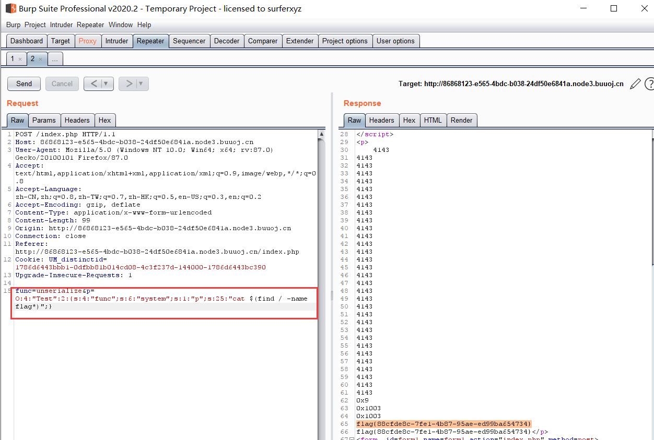This screenshot has height=440, width=654.
Task: Click the Cancel button
Action: (x=62, y=84)
